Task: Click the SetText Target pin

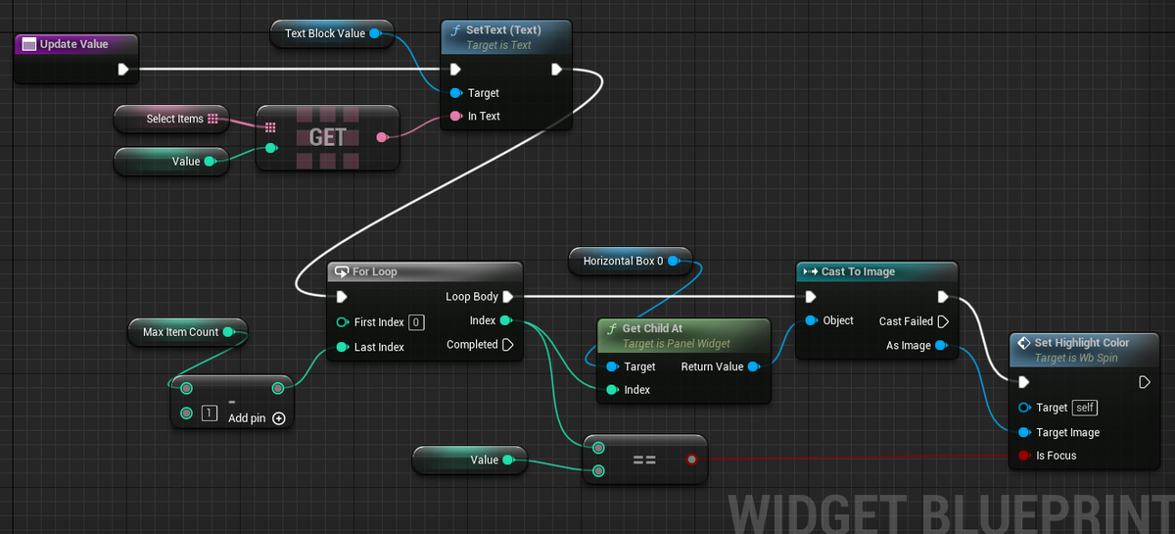Action: pyautogui.click(x=455, y=93)
